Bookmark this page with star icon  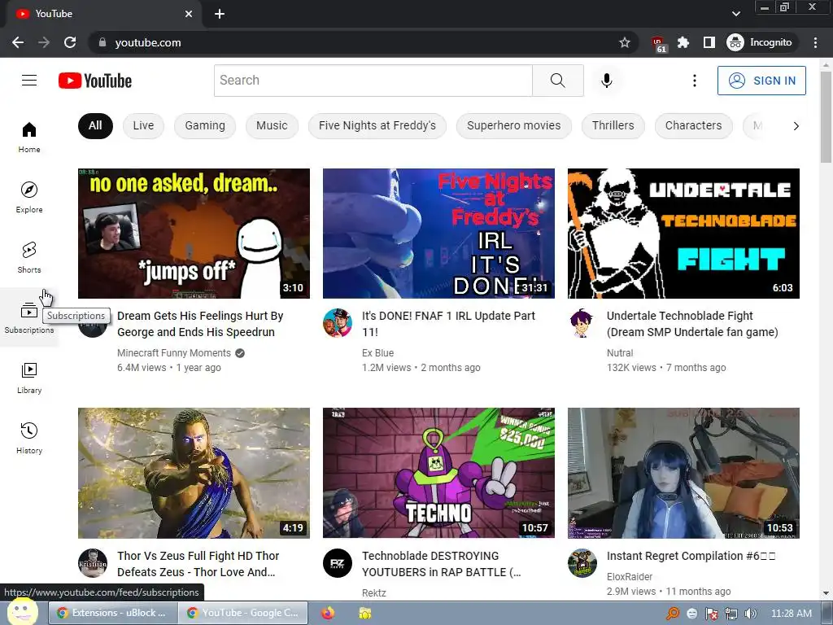[x=625, y=42]
